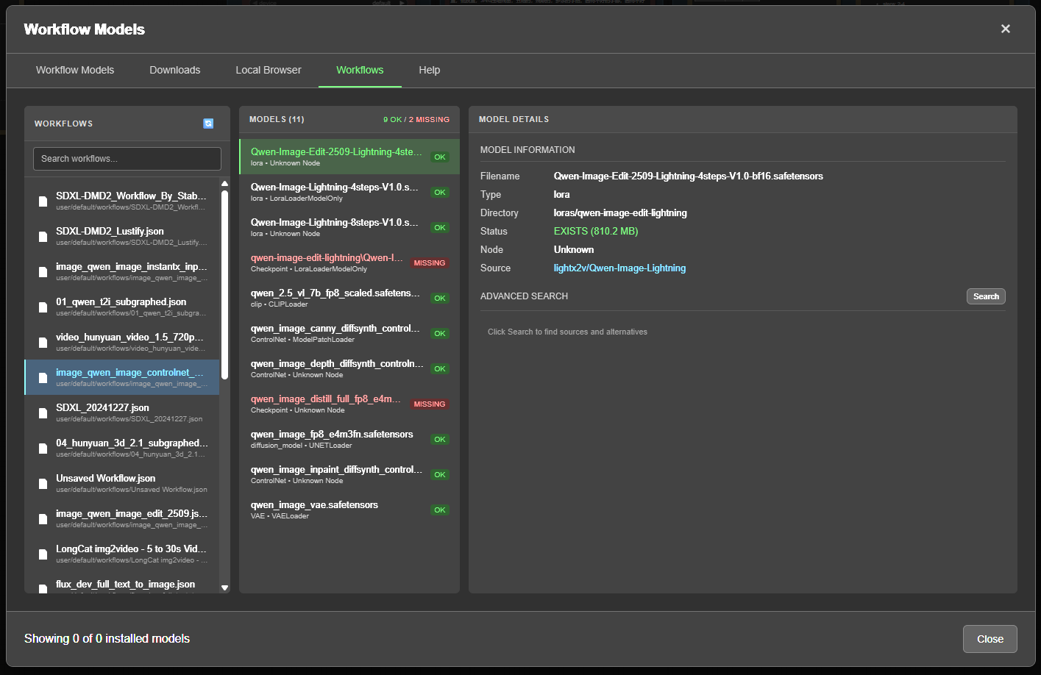
Task: Click the workflows list scrollbar thumb
Action: click(x=225, y=285)
